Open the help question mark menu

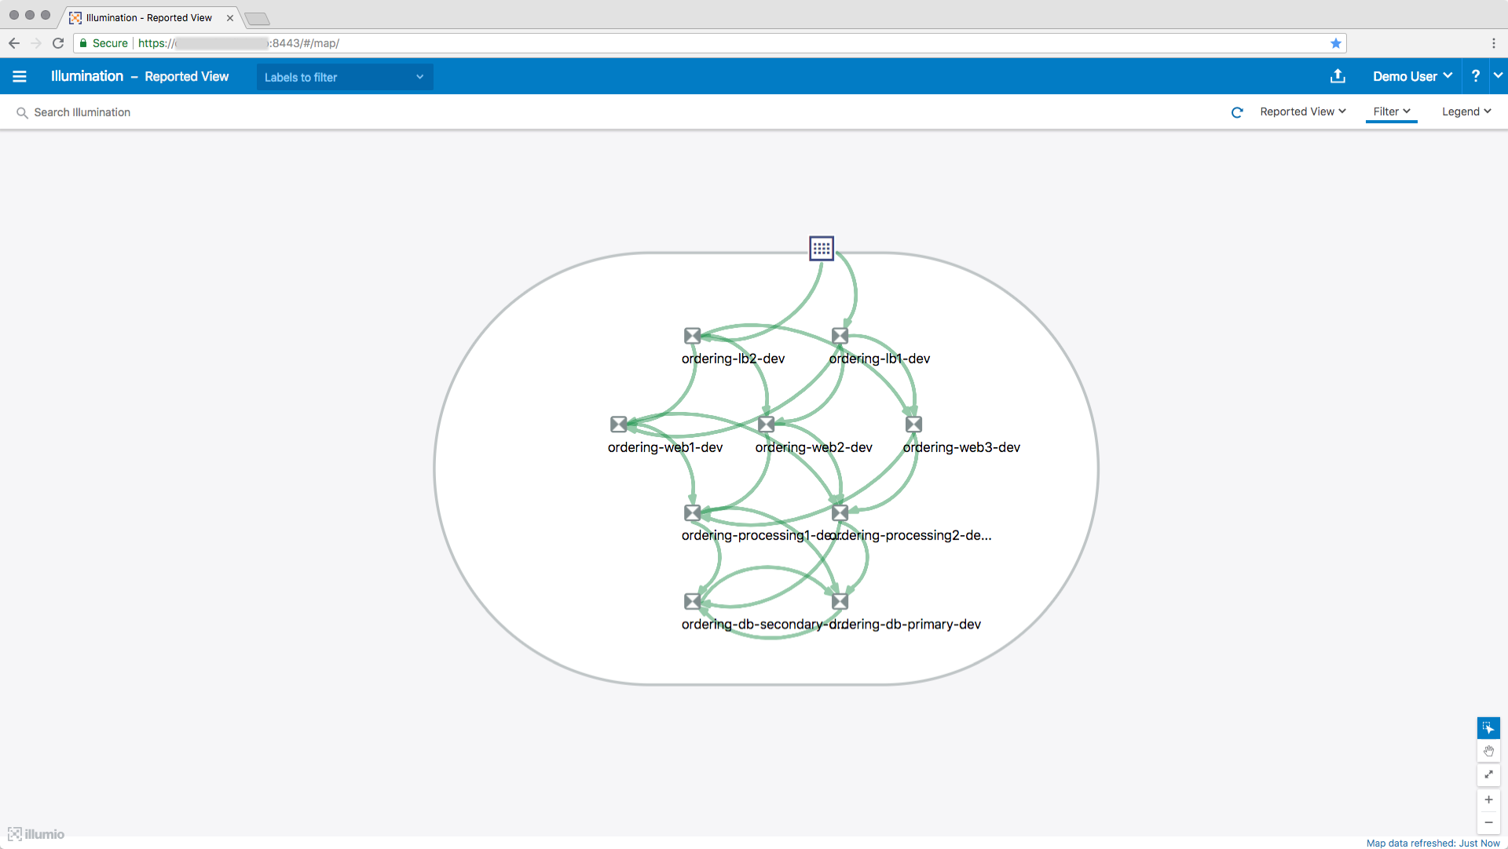[1476, 76]
